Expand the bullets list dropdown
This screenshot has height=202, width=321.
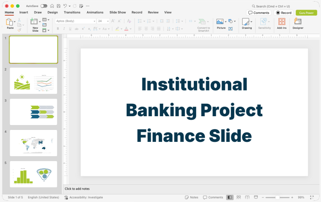pyautogui.click(x=144, y=21)
